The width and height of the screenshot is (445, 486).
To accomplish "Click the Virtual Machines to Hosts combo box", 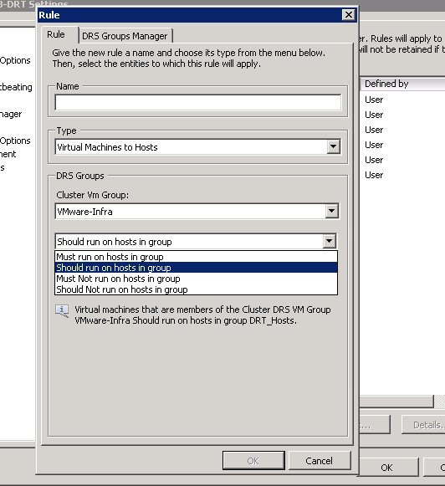I will click(x=197, y=147).
